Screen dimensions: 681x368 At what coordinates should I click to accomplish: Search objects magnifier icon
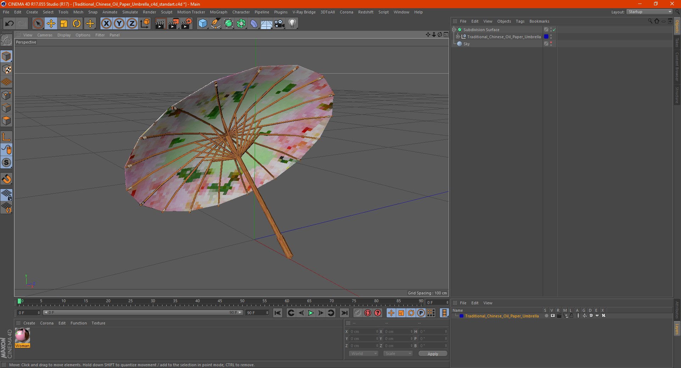(650, 21)
